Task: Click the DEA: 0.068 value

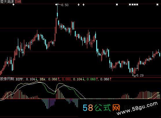Action: pos(48,79)
